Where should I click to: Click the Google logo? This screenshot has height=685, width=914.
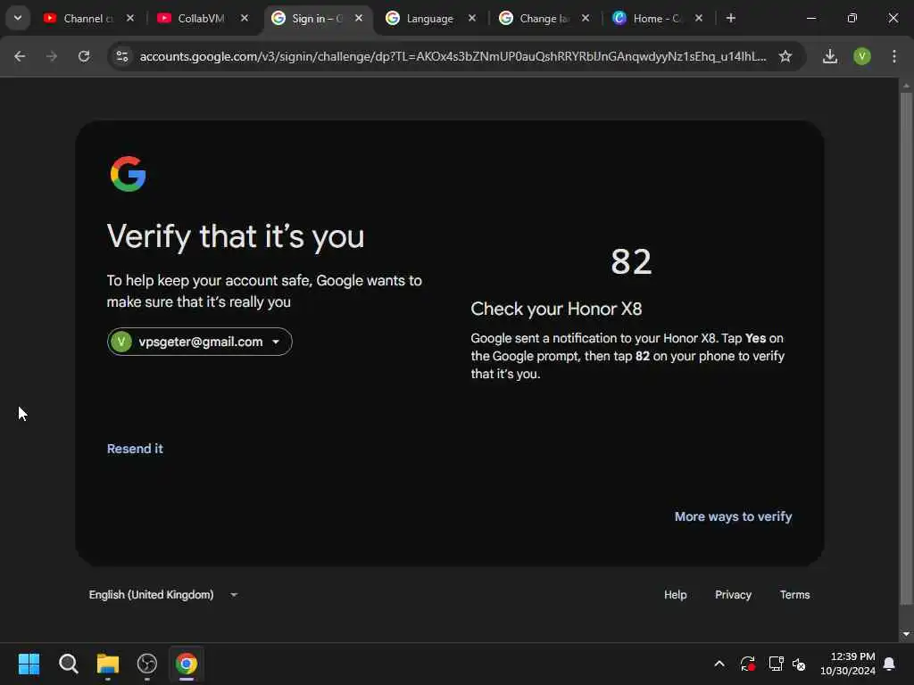[x=129, y=174]
